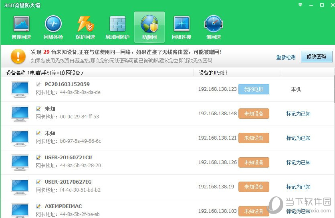Screen dimensions: 335x218
Task: Select the AXEMPDEIMAC device name
Action: (63, 206)
